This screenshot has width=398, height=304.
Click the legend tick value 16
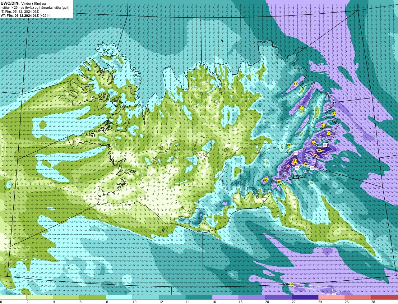214,302
